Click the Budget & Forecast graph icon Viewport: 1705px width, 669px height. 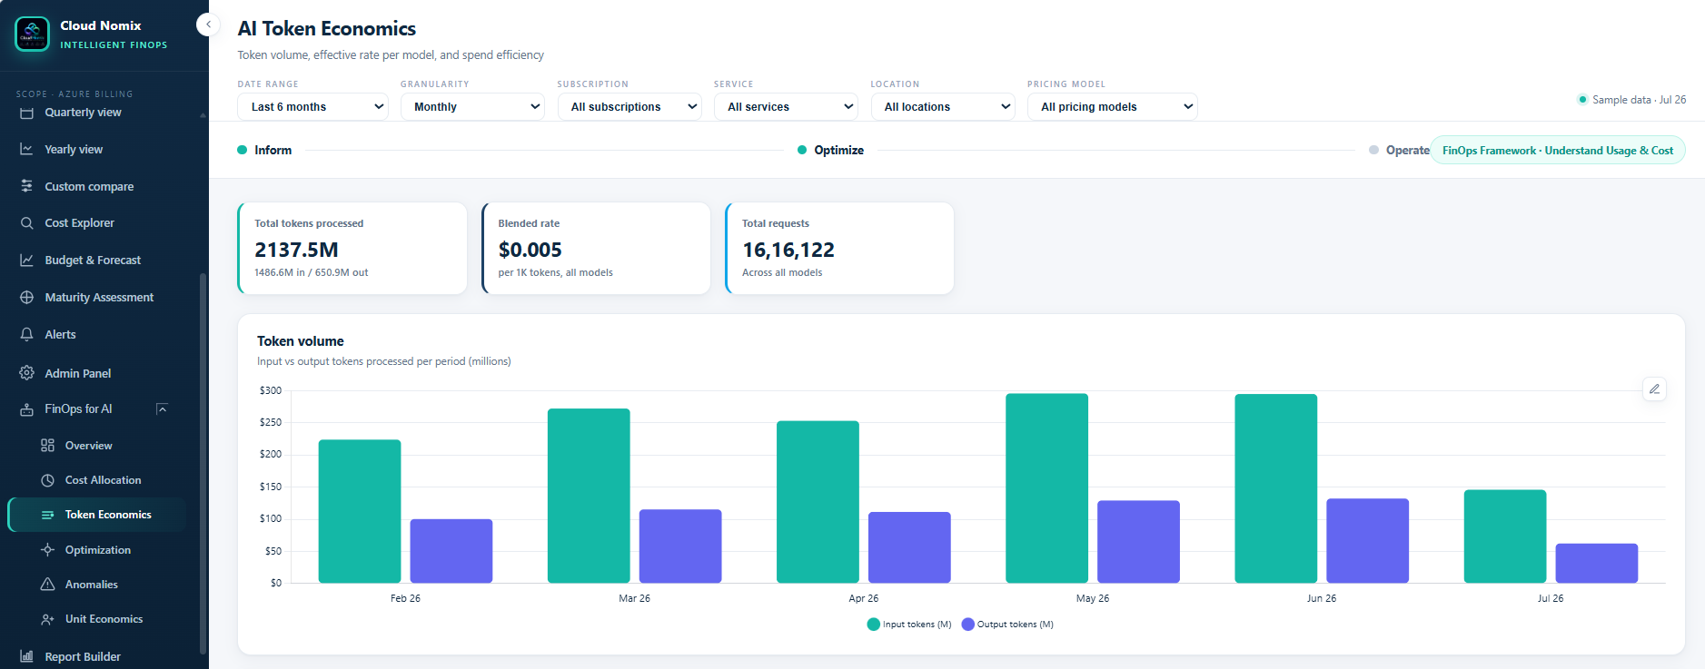coord(26,260)
